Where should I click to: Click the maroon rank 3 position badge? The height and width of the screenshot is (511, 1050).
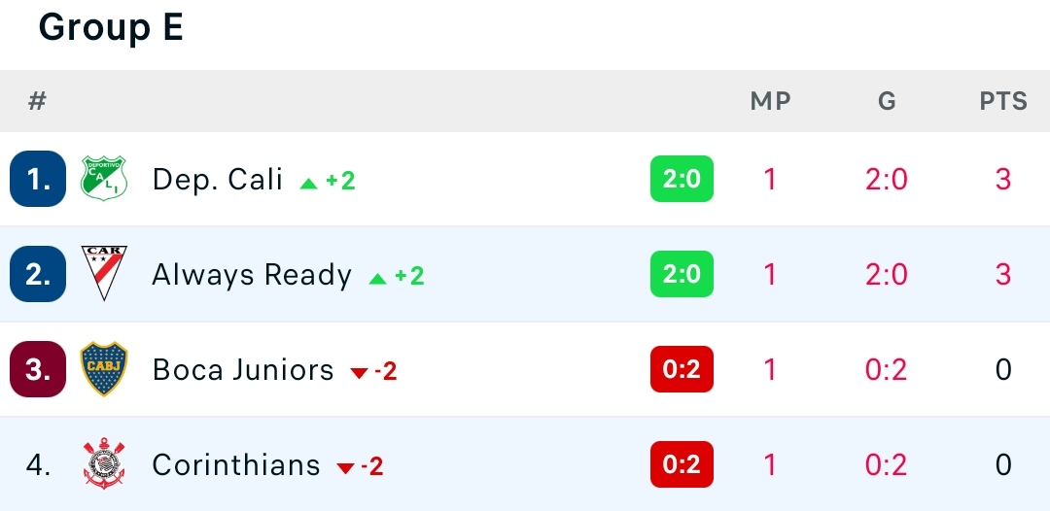click(38, 369)
